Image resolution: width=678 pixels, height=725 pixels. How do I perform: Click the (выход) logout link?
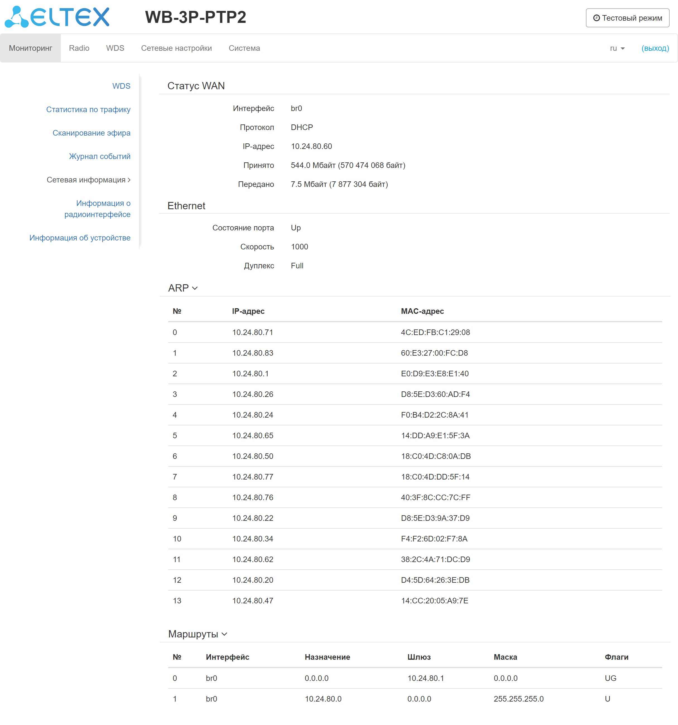pyautogui.click(x=655, y=48)
